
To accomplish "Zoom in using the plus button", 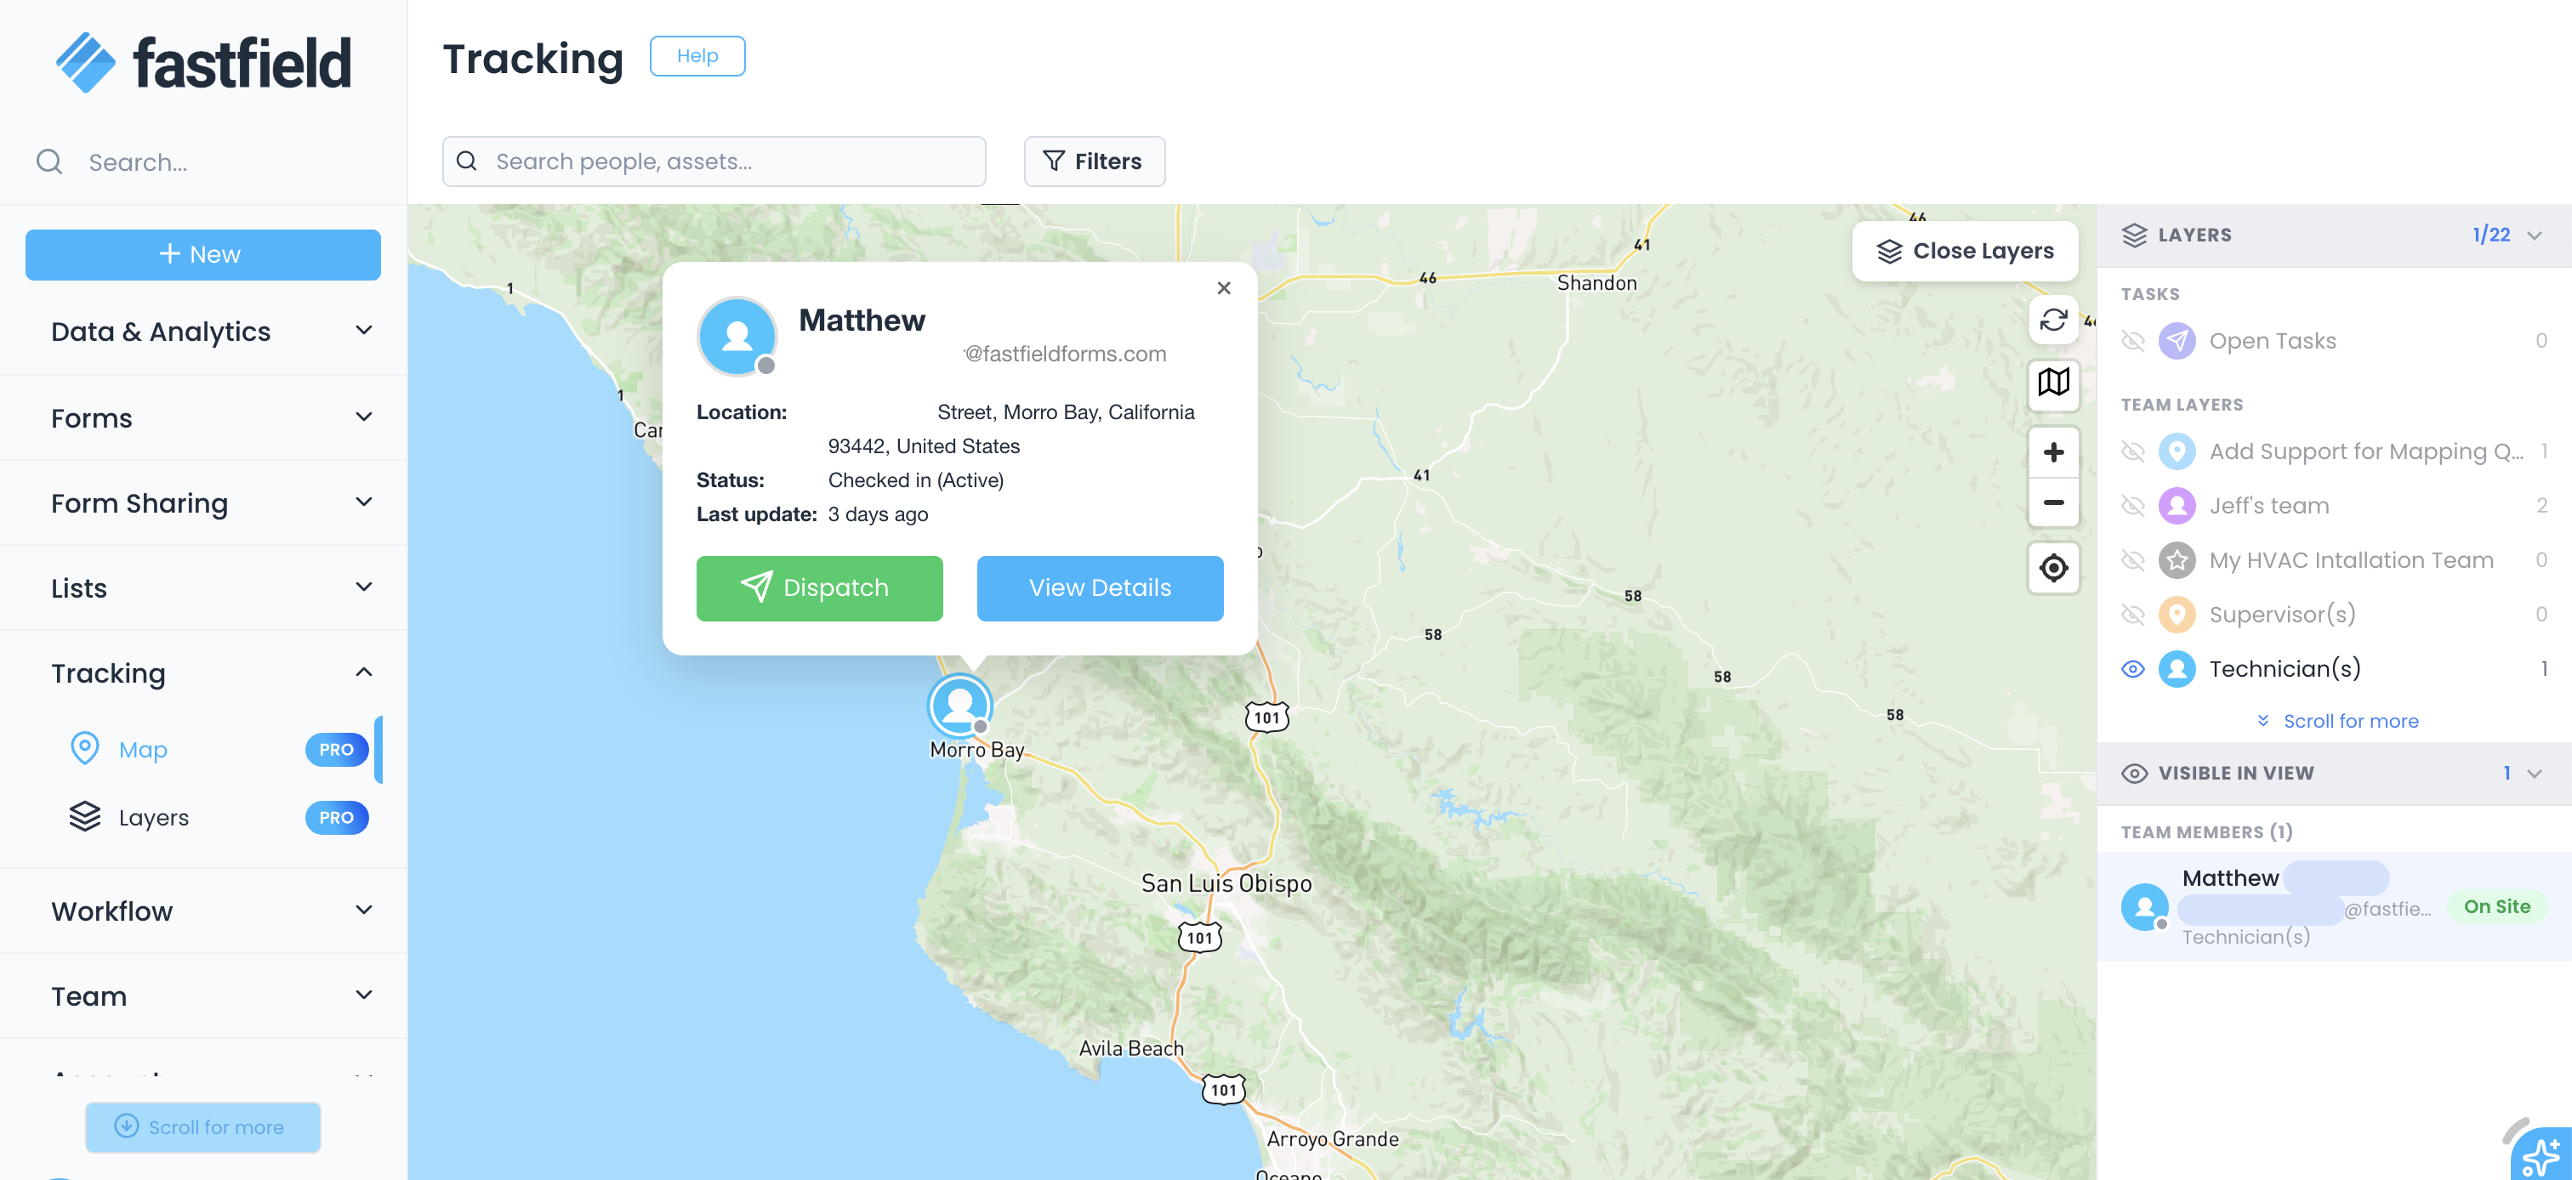I will coord(2053,452).
